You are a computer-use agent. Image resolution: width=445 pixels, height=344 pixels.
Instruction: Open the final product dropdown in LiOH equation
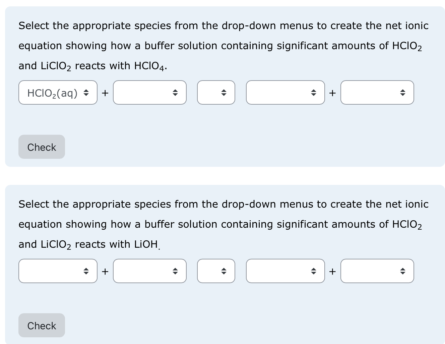(377, 271)
